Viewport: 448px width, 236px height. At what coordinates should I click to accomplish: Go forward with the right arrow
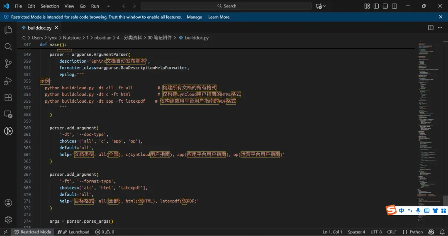(134, 6)
